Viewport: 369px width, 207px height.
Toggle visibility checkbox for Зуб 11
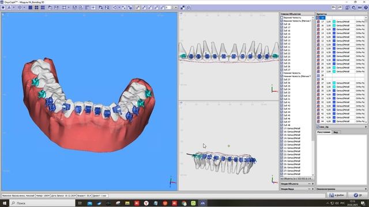pos(282,47)
